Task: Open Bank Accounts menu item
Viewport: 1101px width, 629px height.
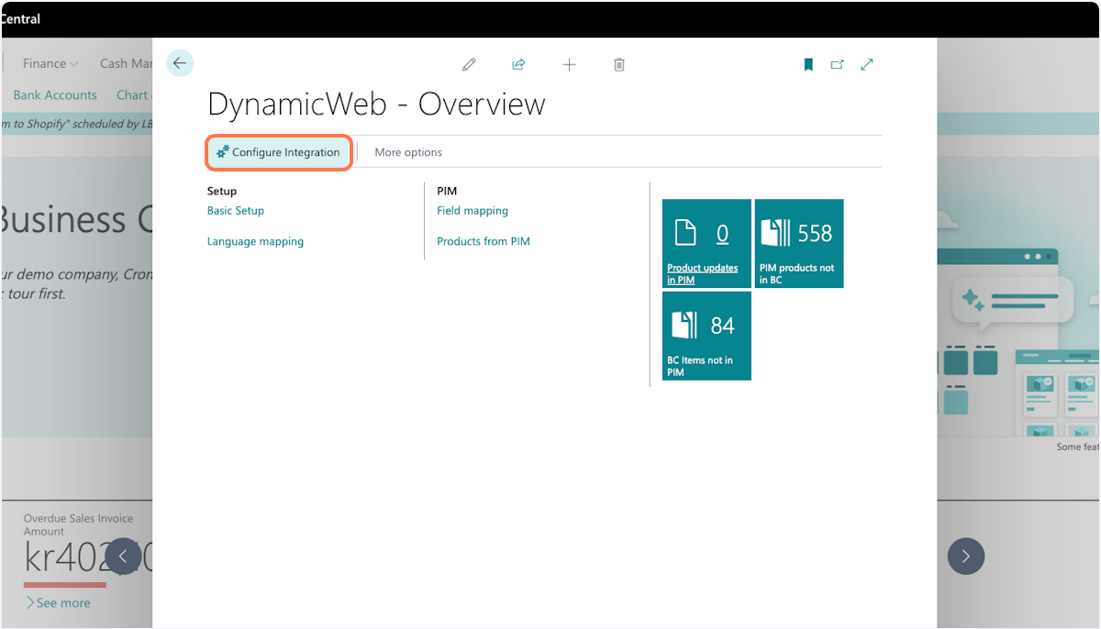Action: (55, 95)
